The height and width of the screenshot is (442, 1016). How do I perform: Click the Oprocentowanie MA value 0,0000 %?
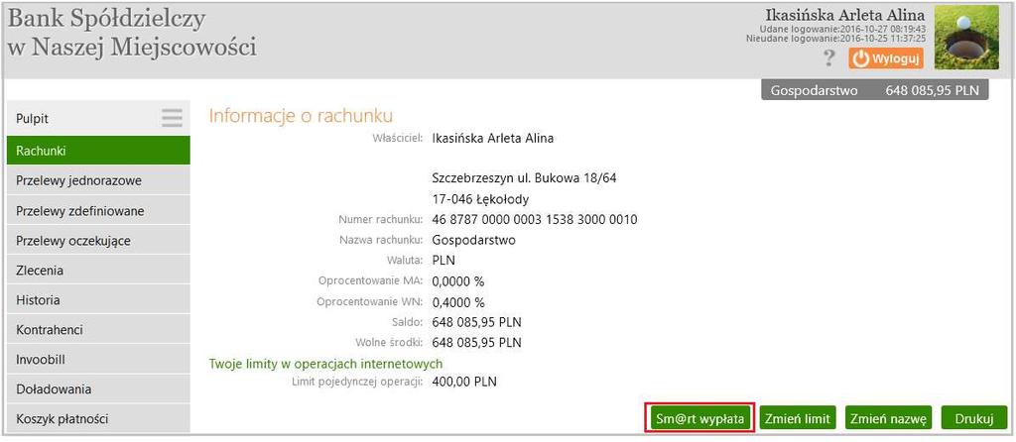pyautogui.click(x=458, y=280)
